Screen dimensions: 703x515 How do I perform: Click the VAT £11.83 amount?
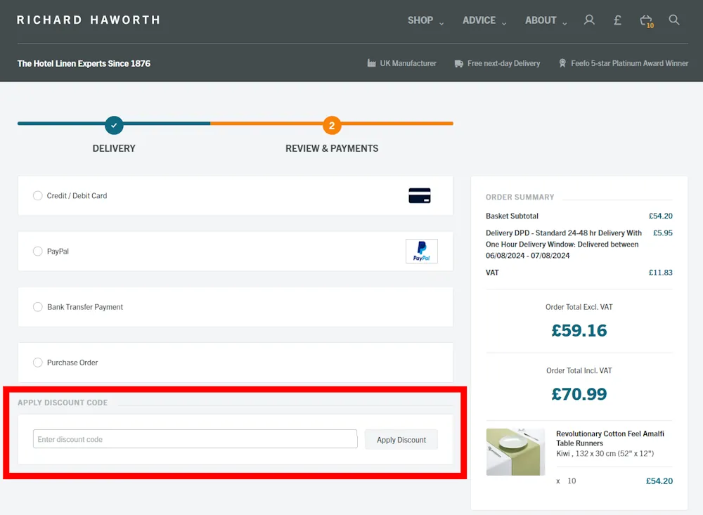point(660,273)
